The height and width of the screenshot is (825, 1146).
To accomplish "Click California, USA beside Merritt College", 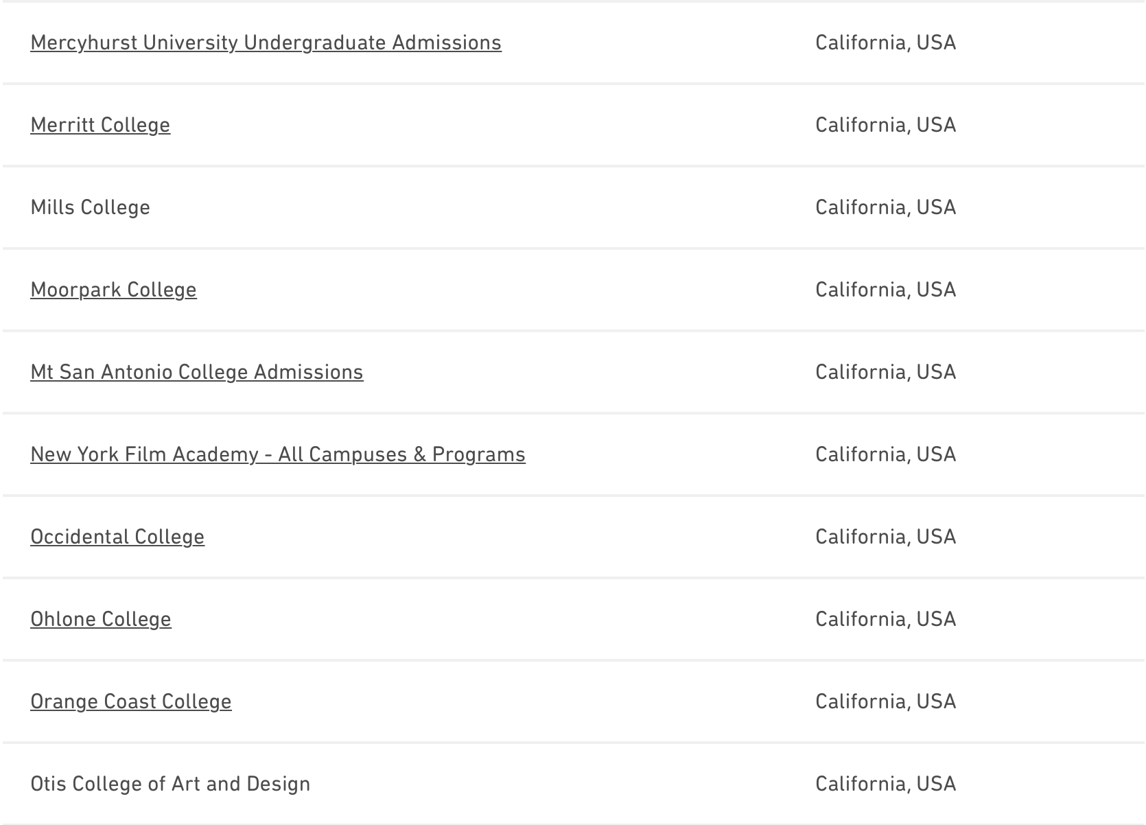I will pyautogui.click(x=885, y=125).
